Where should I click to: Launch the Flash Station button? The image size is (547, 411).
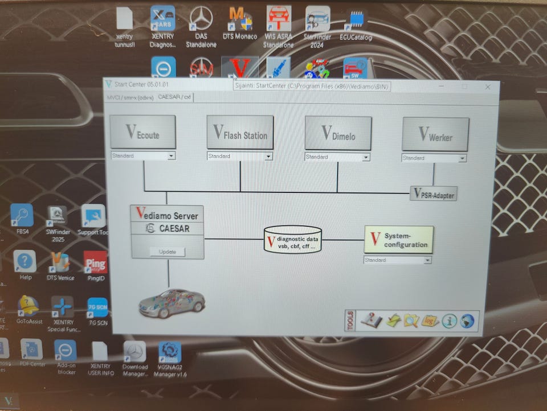[x=240, y=133]
